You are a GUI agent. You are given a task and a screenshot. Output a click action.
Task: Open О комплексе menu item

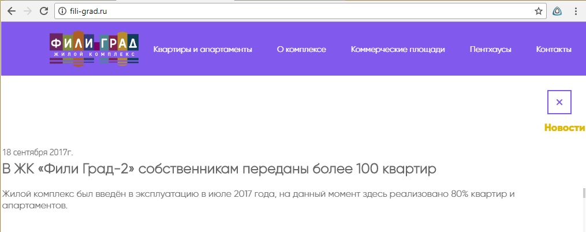coord(301,49)
